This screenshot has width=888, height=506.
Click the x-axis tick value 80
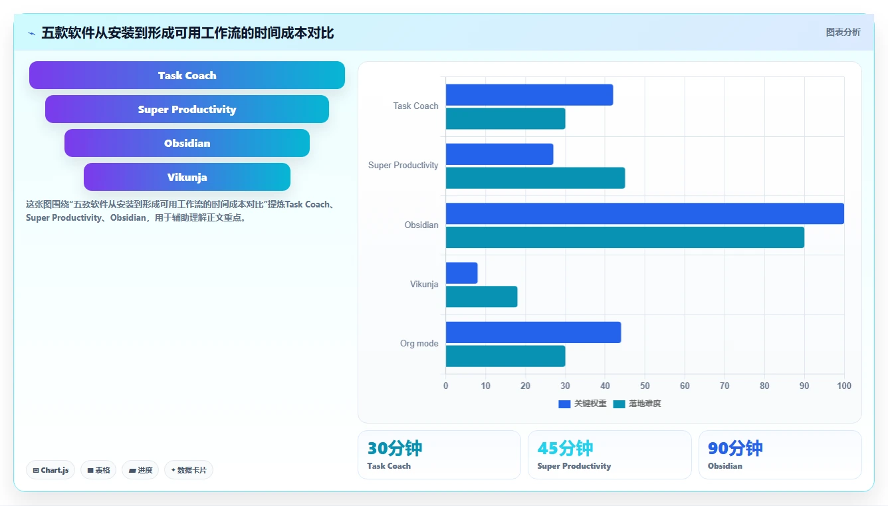click(764, 386)
